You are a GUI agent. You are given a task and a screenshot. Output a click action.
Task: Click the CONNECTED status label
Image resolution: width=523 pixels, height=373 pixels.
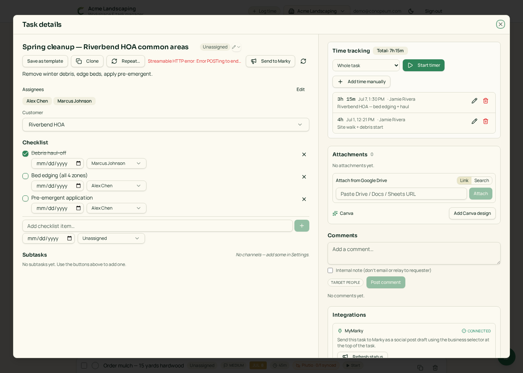pyautogui.click(x=476, y=331)
